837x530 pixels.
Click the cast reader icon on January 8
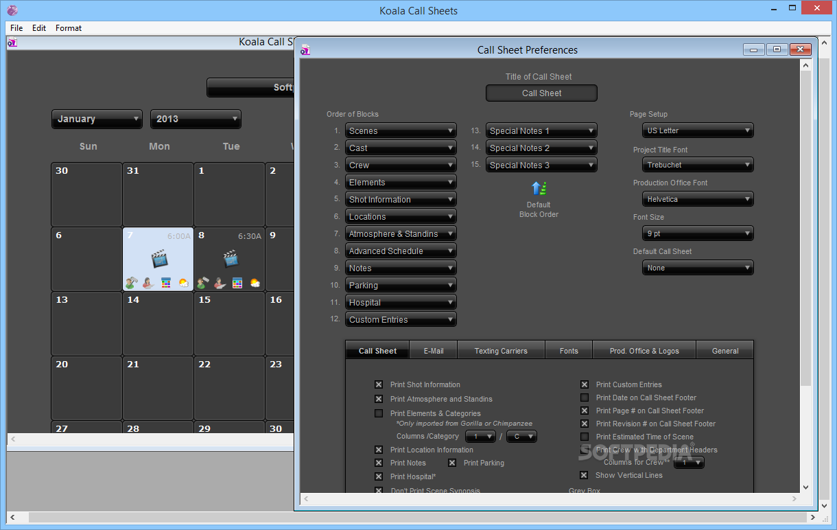(x=220, y=283)
